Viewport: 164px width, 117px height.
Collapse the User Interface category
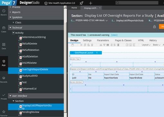[x=10, y=96]
